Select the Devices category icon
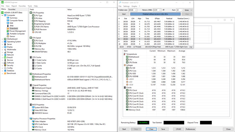Viewport: 235px width, 132px height. pos(5,60)
